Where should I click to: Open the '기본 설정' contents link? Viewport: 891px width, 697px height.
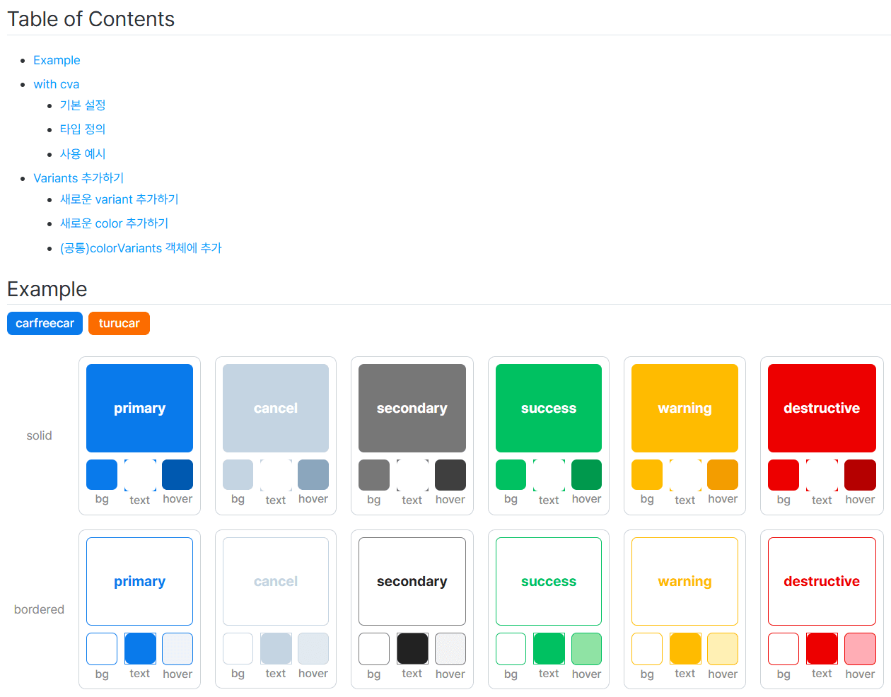click(83, 105)
